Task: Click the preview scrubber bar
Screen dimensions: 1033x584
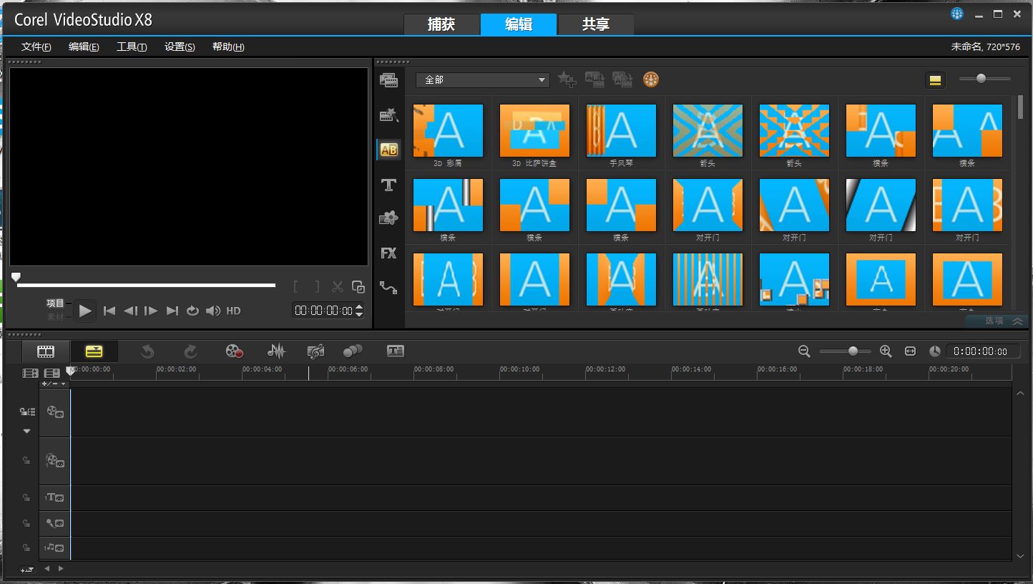Action: [146, 285]
